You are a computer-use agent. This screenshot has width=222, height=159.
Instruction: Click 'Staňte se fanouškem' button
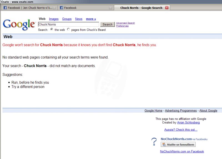[178, 144]
